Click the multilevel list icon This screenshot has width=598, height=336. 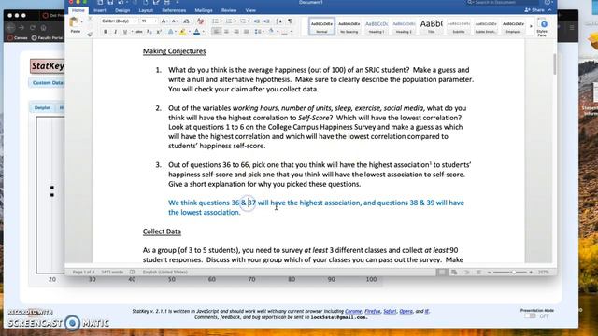click(243, 21)
